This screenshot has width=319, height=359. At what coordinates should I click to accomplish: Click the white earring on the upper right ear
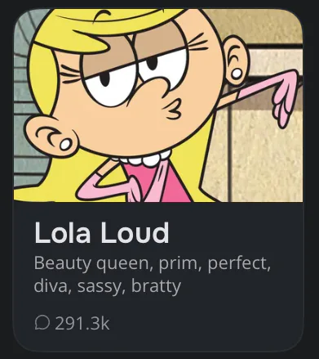(237, 74)
